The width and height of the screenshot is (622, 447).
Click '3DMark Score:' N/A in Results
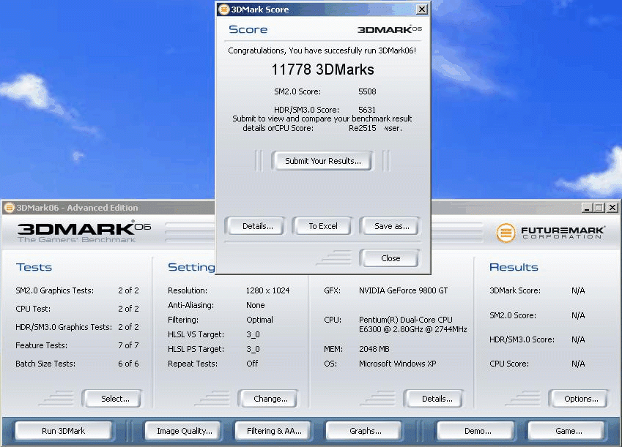pos(578,290)
